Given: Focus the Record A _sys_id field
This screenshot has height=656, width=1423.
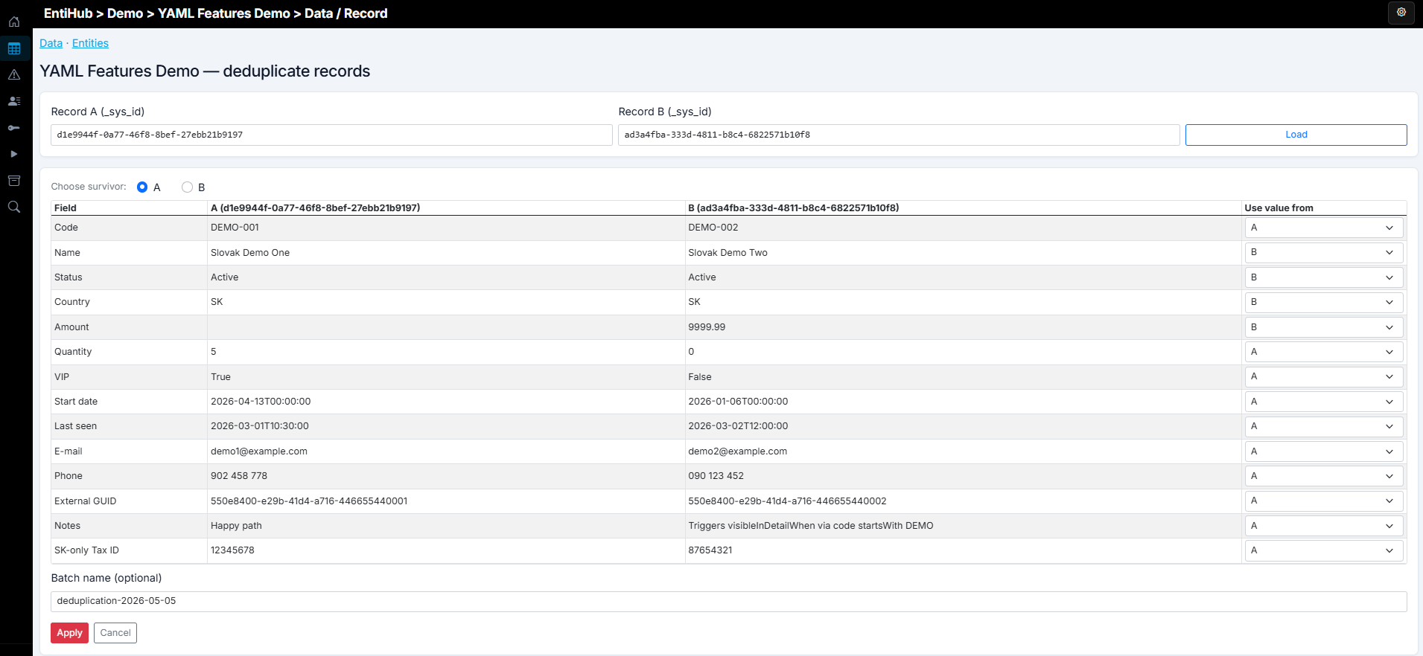Looking at the screenshot, I should click(331, 135).
